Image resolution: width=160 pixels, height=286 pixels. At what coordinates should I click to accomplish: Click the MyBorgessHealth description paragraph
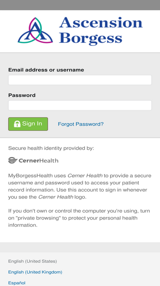tap(80, 186)
